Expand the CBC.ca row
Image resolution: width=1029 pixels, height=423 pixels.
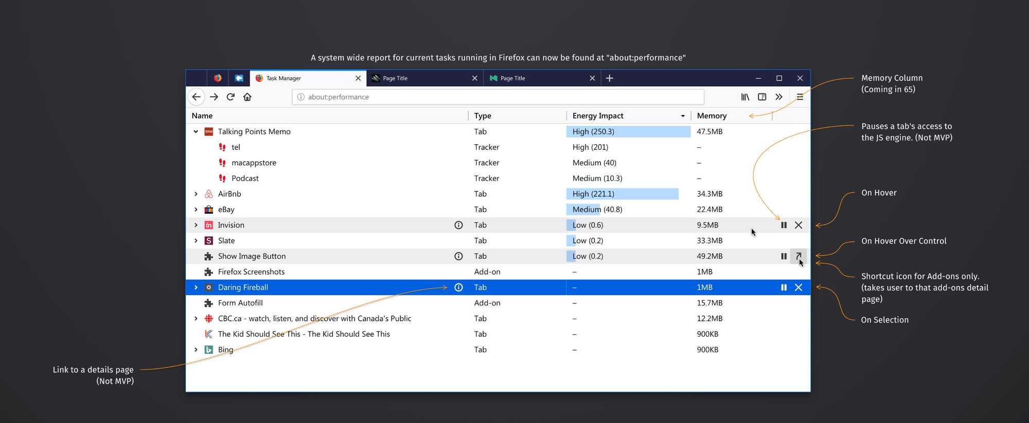(196, 319)
